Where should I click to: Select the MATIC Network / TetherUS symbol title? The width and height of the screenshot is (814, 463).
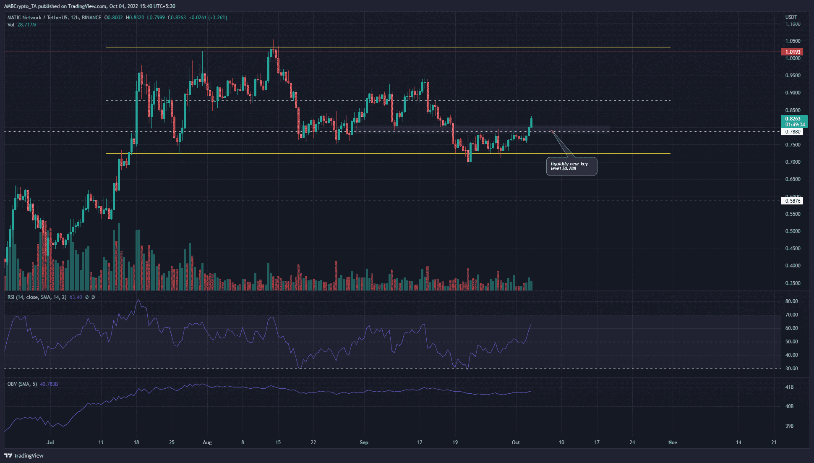pos(54,18)
